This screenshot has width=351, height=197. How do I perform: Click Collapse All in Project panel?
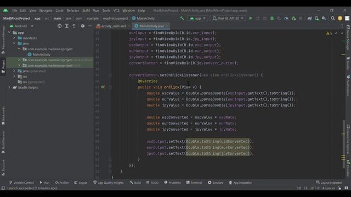point(74,26)
